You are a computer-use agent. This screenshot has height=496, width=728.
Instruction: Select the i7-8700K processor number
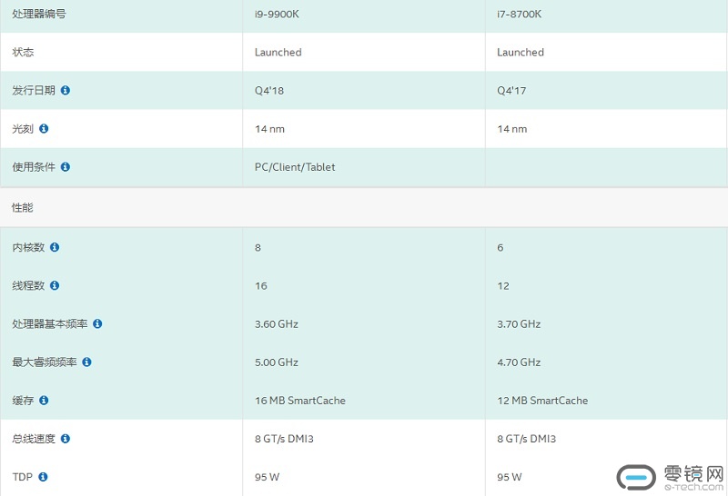click(x=519, y=15)
